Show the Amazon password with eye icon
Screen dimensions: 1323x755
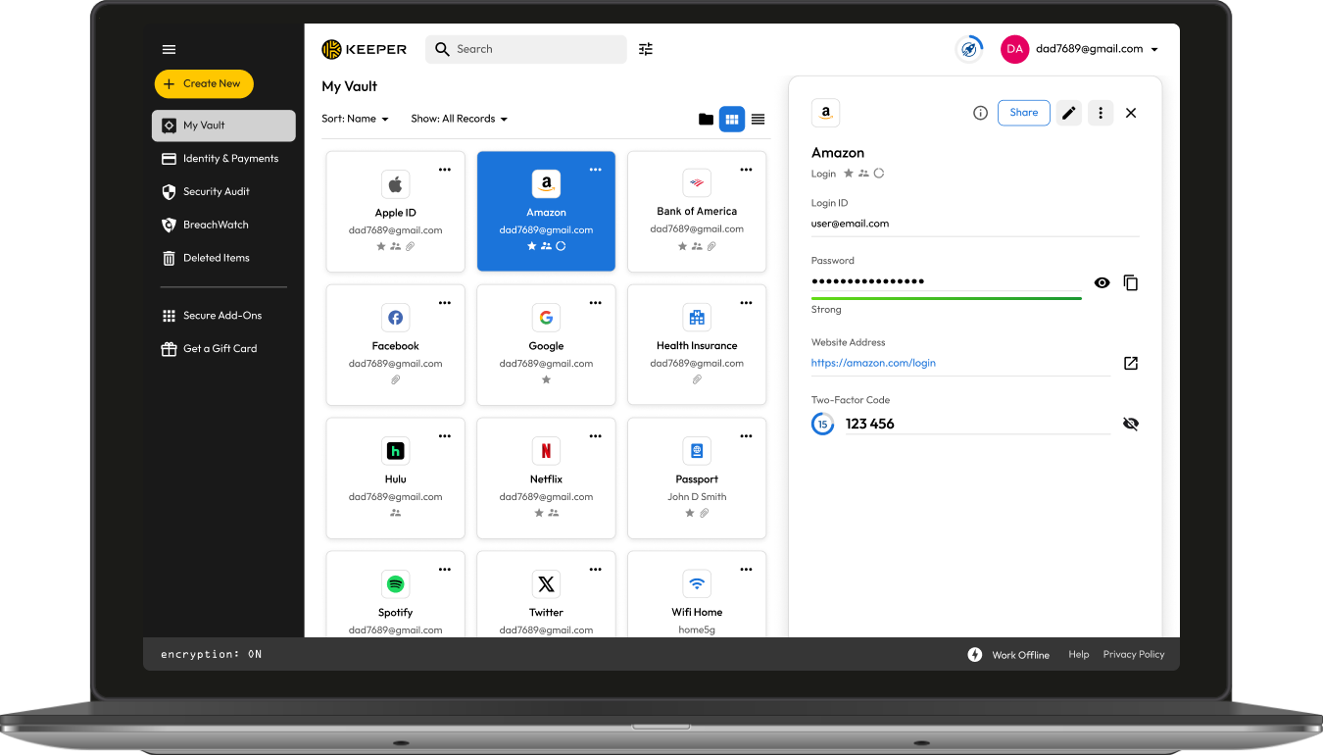tap(1102, 282)
